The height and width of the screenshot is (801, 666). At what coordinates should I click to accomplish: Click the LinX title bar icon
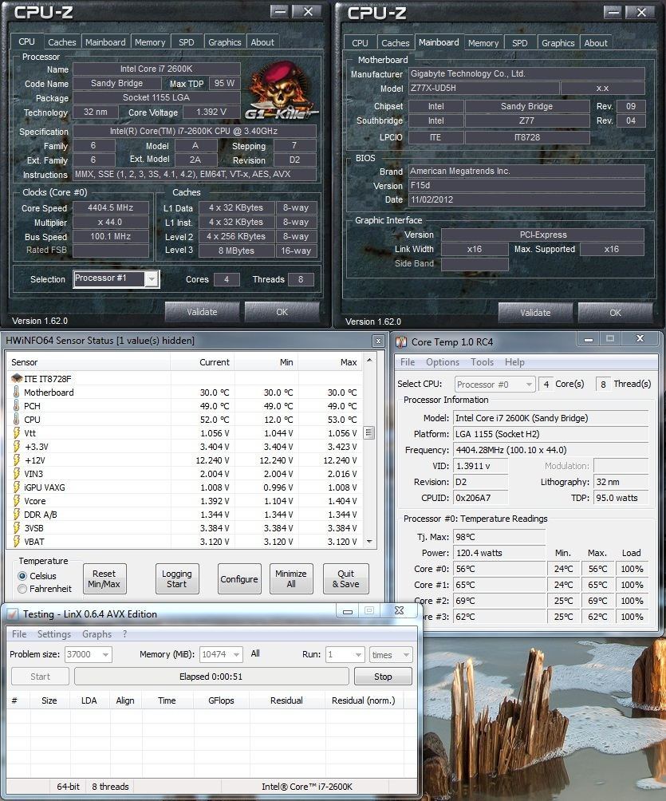click(13, 614)
